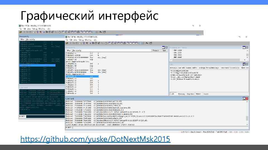The width and height of the screenshot is (268, 150).
Task: Select bold thread 007 row in Processes panel
Action: pos(178,57)
